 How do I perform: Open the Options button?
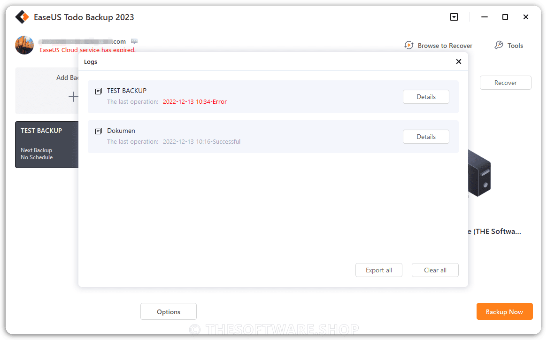click(169, 311)
